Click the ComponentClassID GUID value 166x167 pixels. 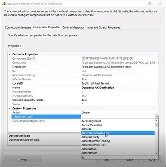108,58
